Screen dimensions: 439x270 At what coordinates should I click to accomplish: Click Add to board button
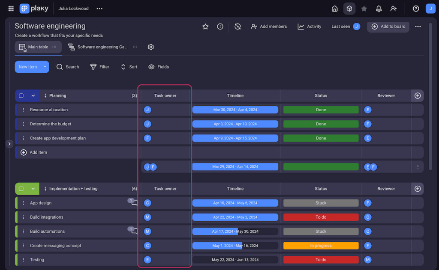pyautogui.click(x=388, y=27)
